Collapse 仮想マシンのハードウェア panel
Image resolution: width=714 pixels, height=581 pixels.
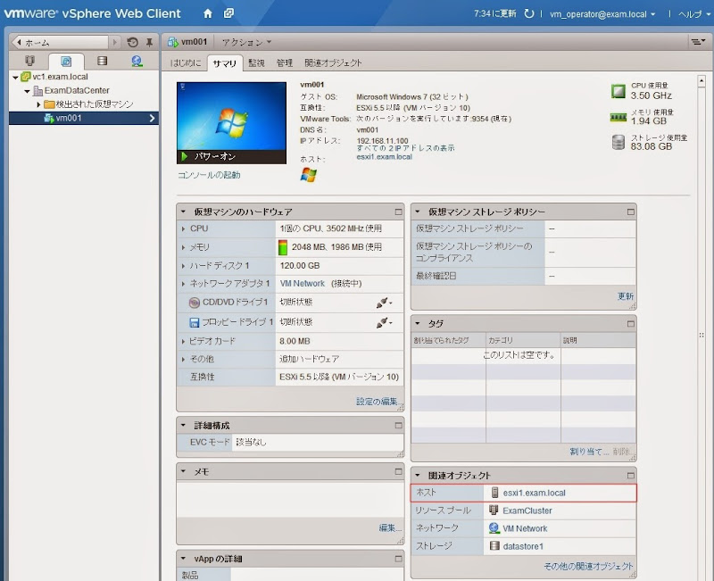[x=183, y=212]
